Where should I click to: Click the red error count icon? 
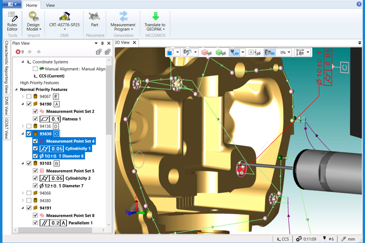(x=18, y=52)
